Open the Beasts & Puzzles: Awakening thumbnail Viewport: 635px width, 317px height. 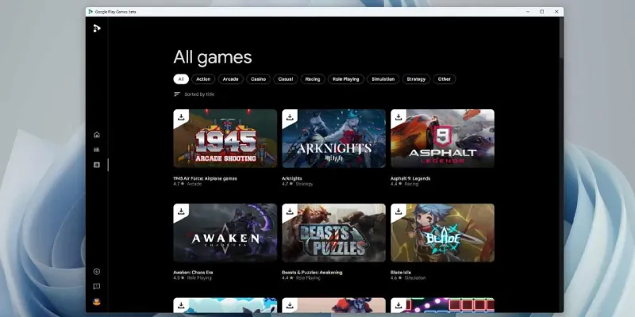[x=333, y=233]
